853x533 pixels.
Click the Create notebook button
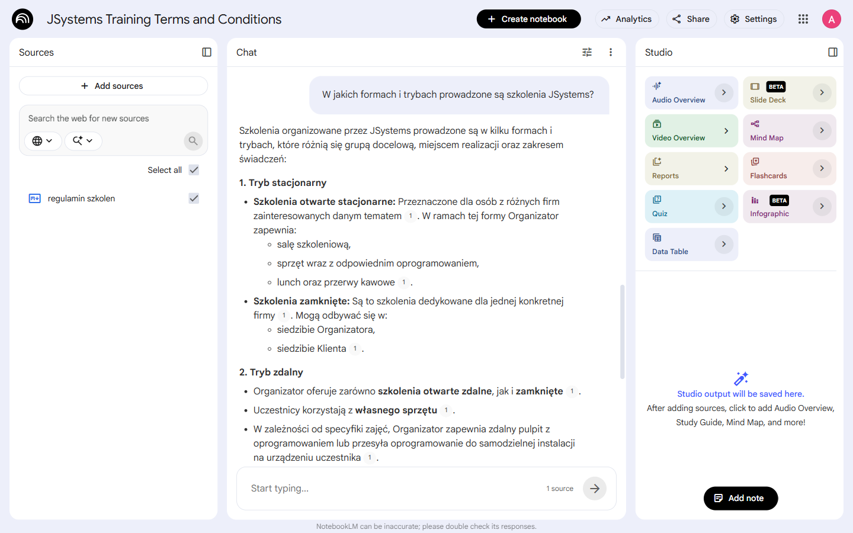(x=528, y=19)
